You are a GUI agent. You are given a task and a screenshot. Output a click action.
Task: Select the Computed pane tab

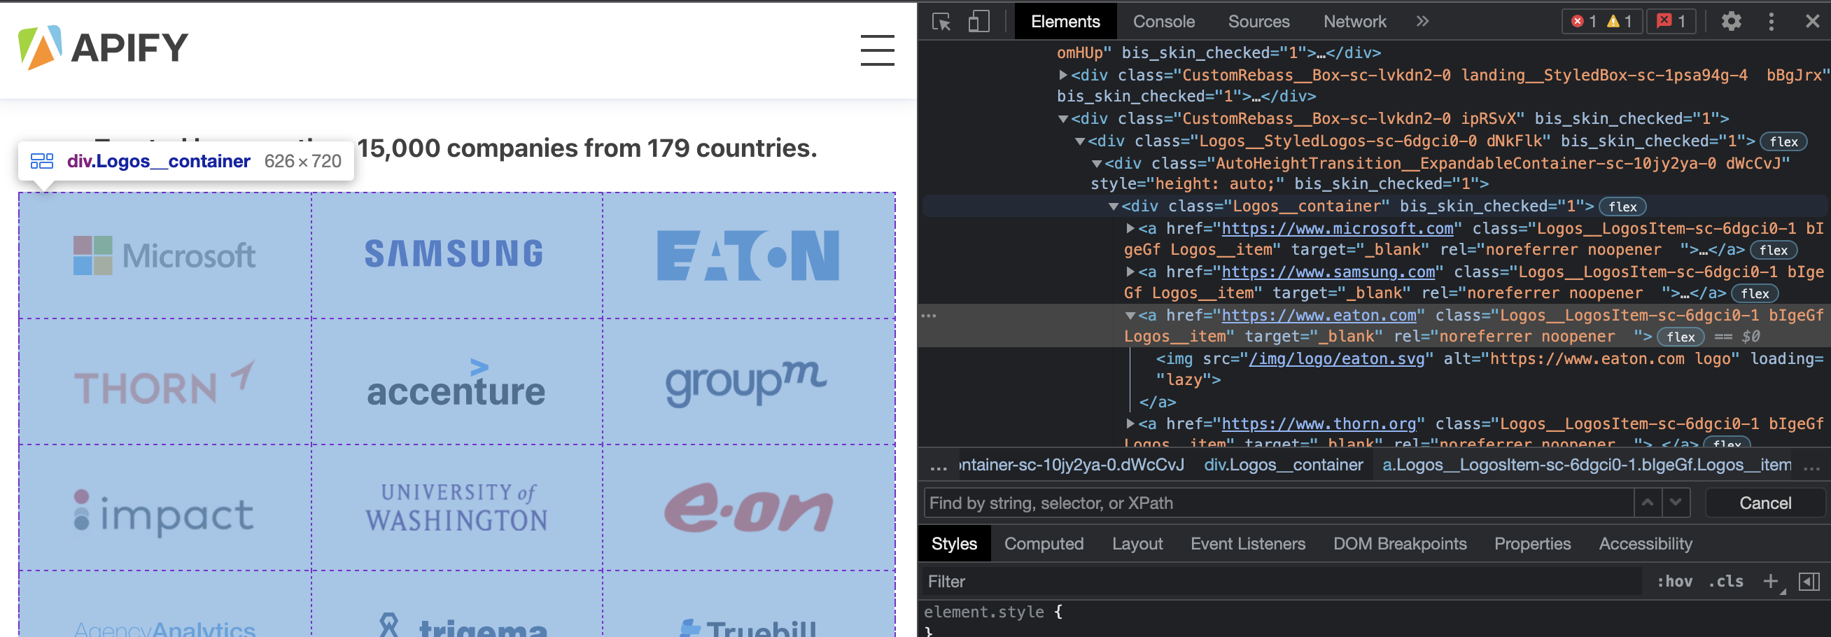tap(1044, 544)
